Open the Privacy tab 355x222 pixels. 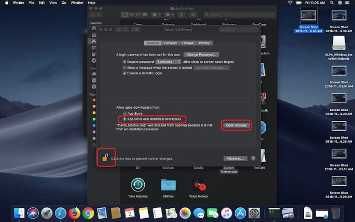(x=204, y=43)
